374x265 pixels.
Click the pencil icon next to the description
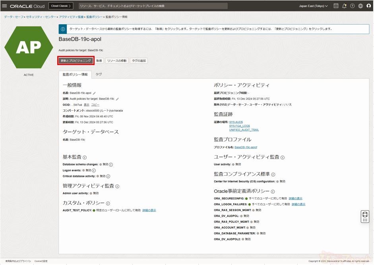tap(117, 99)
